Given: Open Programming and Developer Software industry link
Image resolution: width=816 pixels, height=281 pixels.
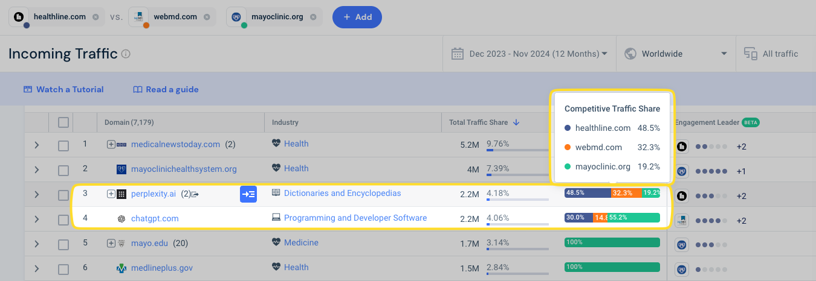Looking at the screenshot, I should click(355, 218).
